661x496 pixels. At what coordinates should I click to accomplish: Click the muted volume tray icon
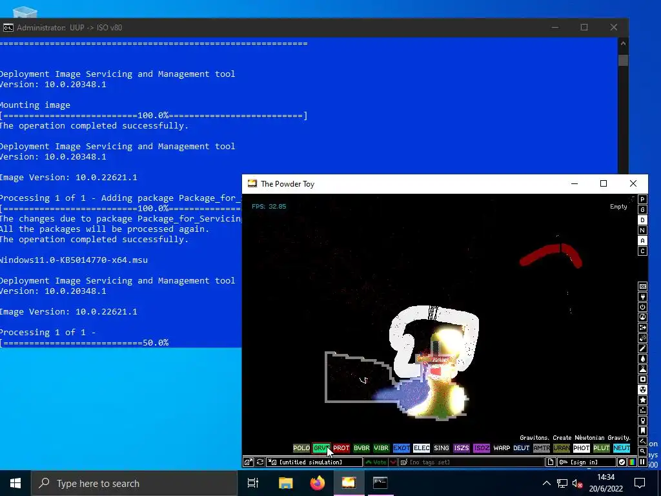tap(578, 483)
